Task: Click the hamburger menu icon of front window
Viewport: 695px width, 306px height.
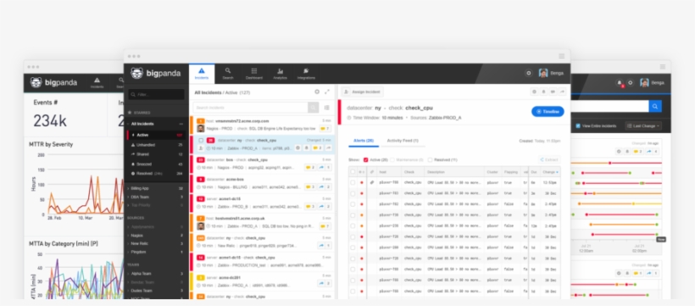Action: 562,56
